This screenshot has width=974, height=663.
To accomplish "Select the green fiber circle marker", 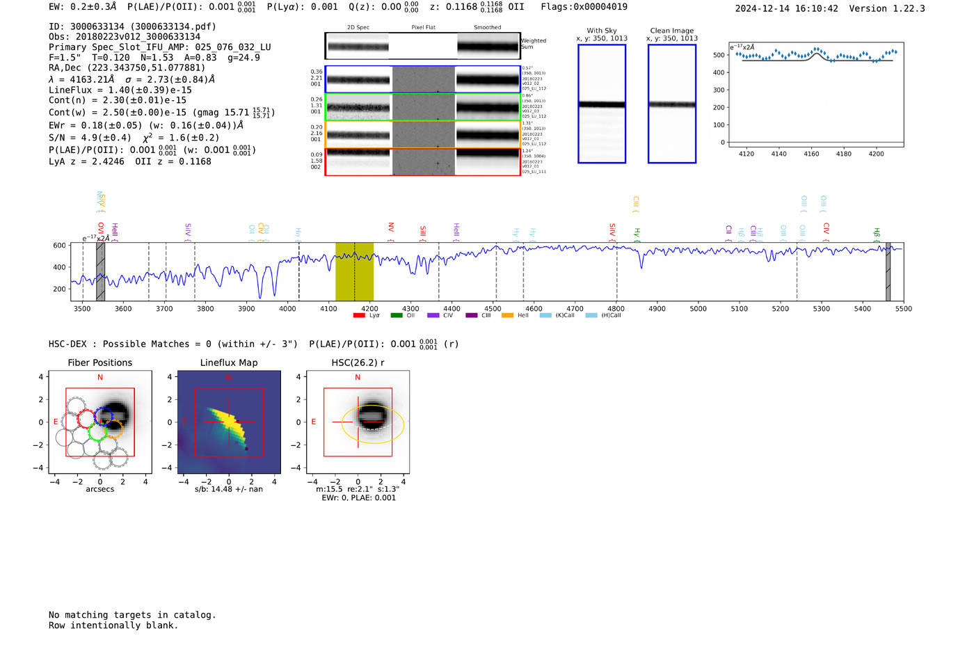I will pos(97,431).
